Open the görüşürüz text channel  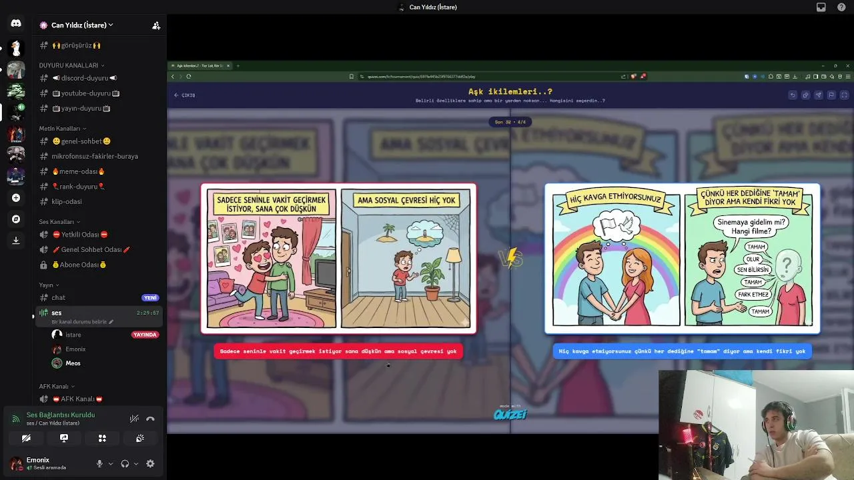pyautogui.click(x=99, y=45)
